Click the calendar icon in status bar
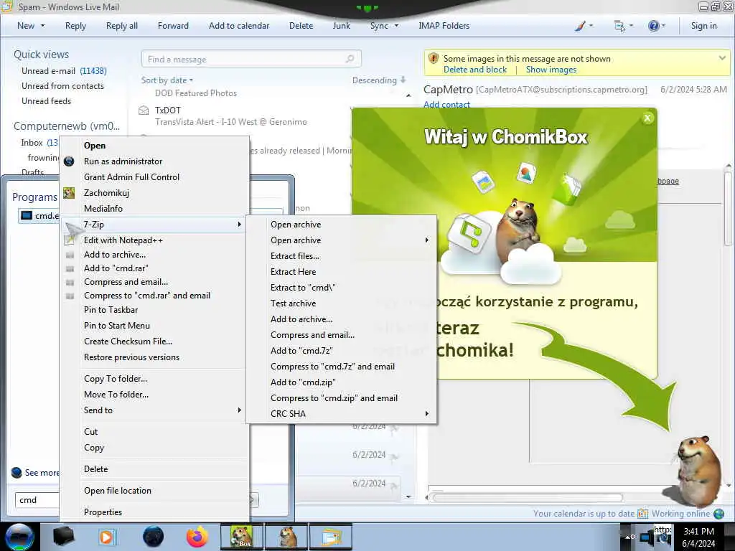Screen dimensions: 735x551 coord(642,514)
